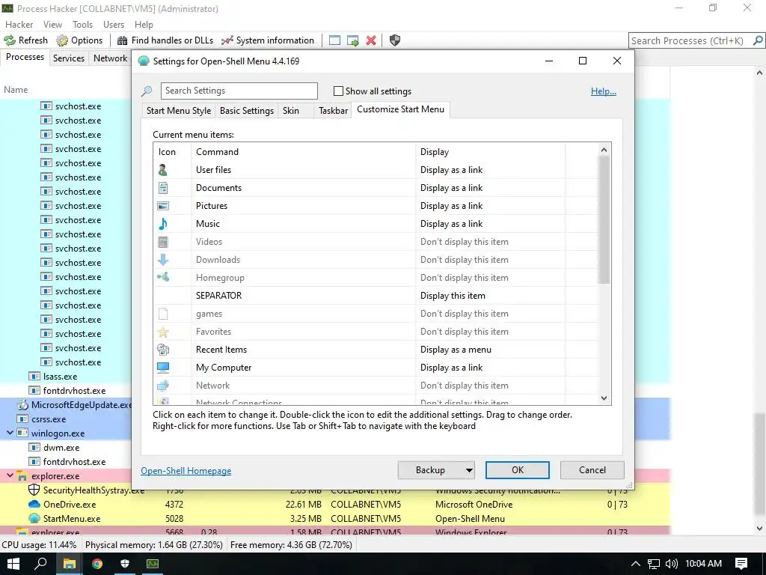Screen dimensions: 766x575
Task: Click the OK button
Action: point(518,470)
